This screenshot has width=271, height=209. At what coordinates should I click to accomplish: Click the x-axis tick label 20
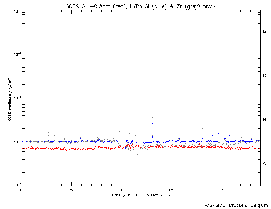220,190
